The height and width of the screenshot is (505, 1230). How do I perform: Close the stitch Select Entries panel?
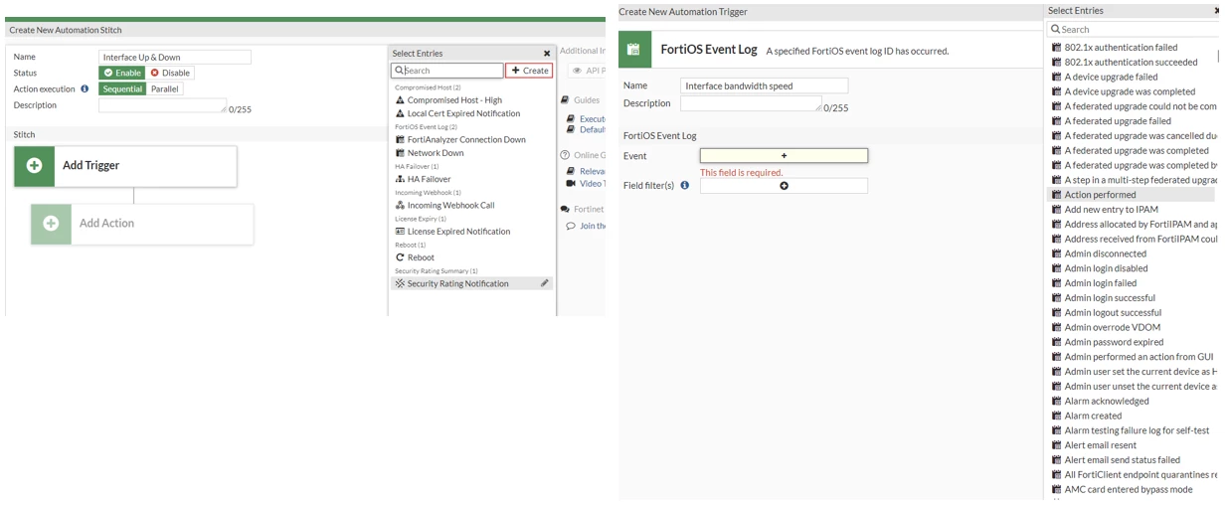point(547,54)
